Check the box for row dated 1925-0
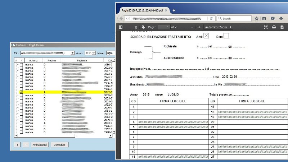Viewport: 288px width, 162px height. (x=21, y=77)
